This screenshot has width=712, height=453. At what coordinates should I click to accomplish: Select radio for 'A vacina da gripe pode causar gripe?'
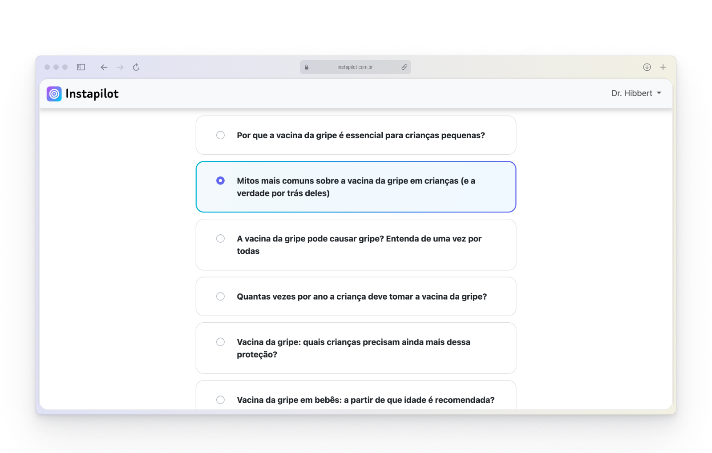click(x=220, y=239)
